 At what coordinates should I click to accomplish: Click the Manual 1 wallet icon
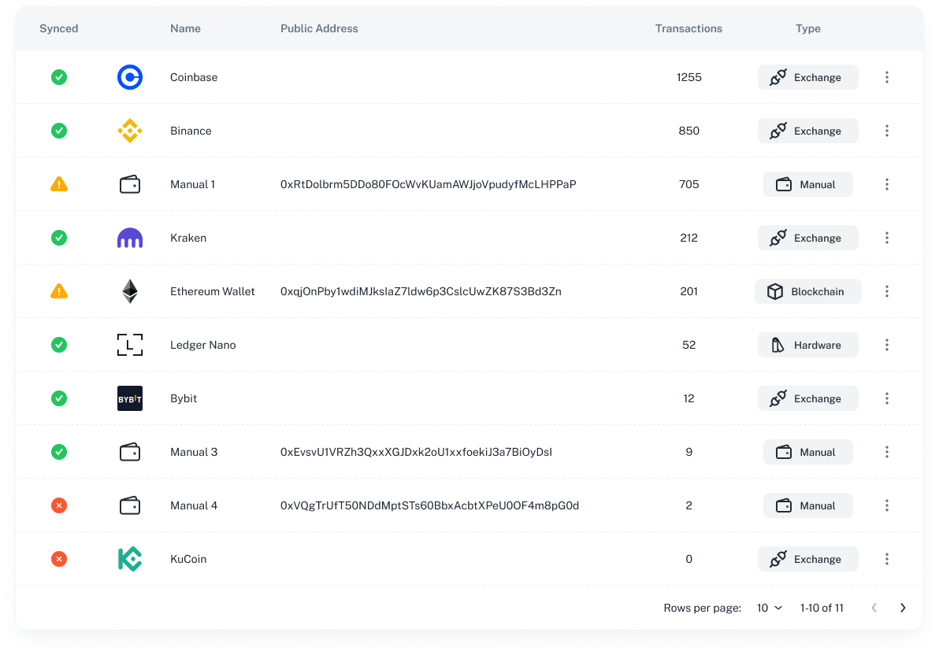(130, 184)
